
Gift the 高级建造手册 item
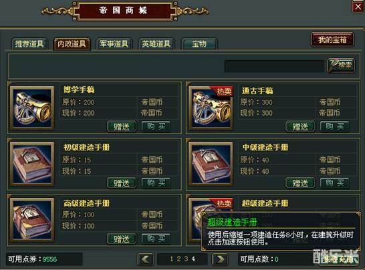click(x=122, y=239)
